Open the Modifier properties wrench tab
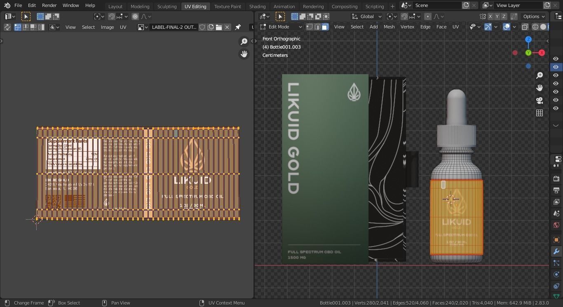The image size is (563, 307). (x=556, y=251)
